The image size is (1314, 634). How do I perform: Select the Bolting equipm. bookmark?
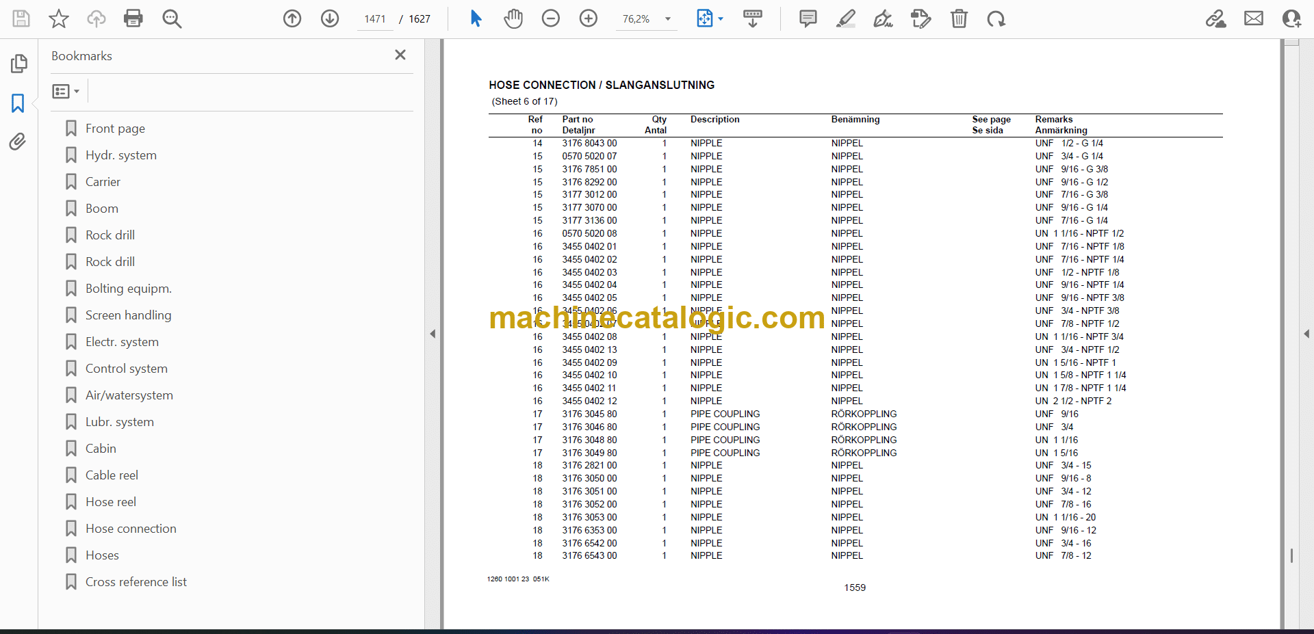pos(128,289)
